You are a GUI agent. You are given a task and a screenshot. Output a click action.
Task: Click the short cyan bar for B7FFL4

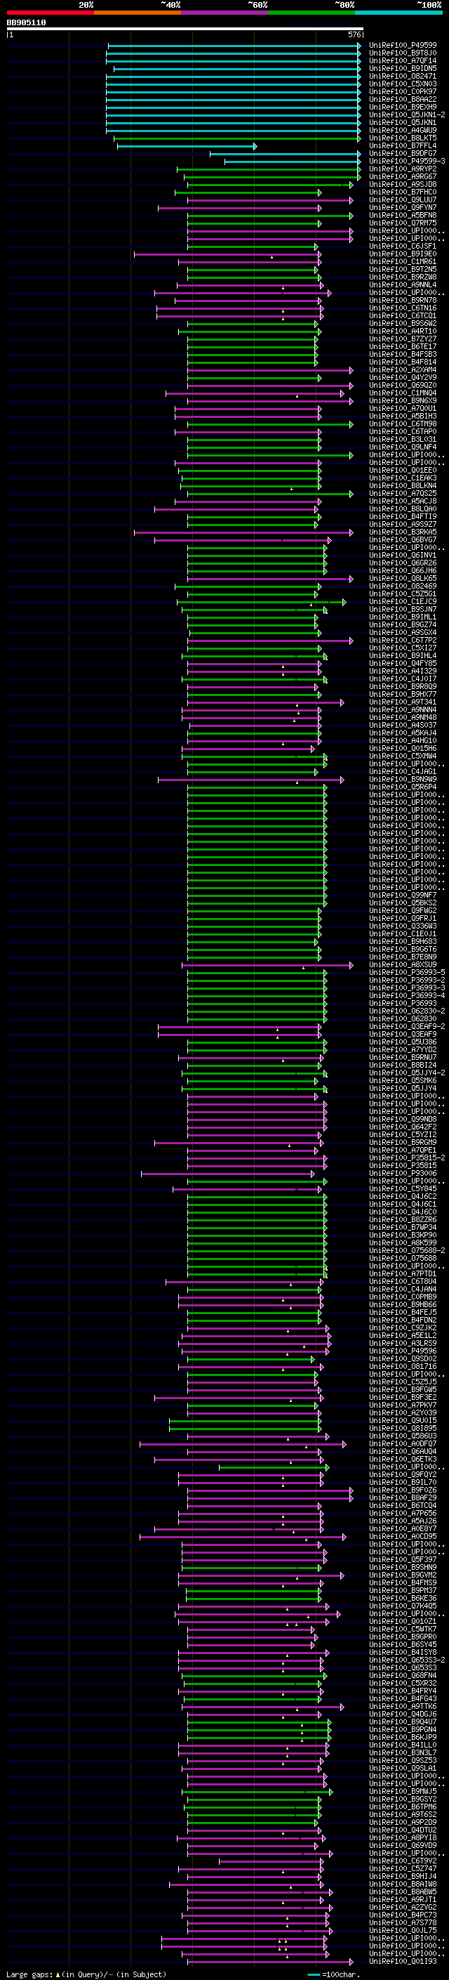(187, 146)
